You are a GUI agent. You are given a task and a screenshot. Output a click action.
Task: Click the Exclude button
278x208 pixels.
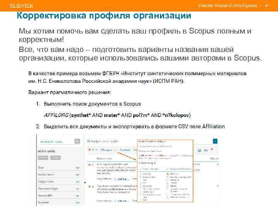point(56,158)
